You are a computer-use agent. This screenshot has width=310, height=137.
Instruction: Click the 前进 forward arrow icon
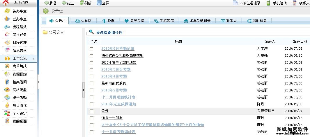[x=64, y=3]
